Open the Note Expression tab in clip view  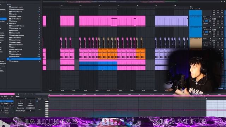(32, 94)
